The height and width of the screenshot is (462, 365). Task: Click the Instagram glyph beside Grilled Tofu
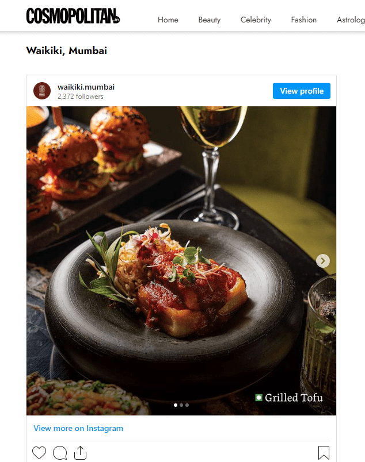[x=258, y=397]
